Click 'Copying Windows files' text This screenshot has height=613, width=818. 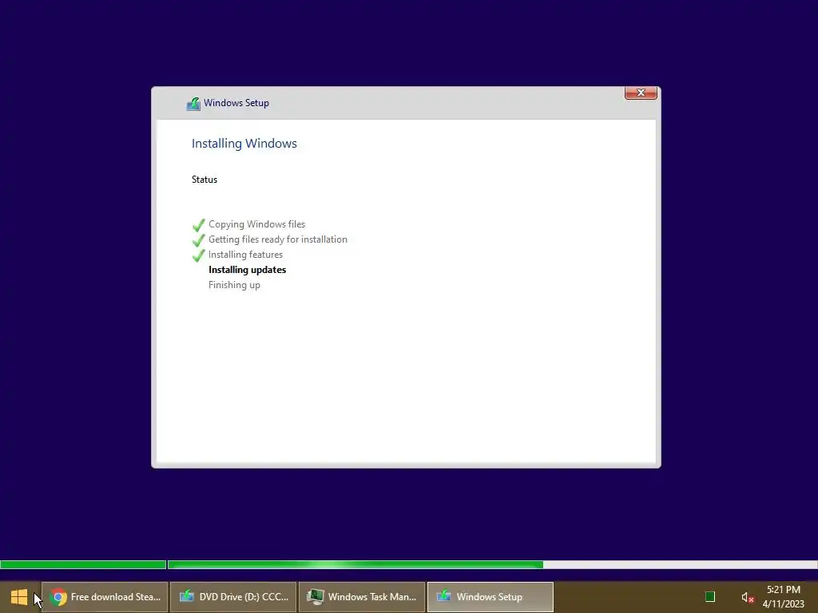click(x=256, y=224)
